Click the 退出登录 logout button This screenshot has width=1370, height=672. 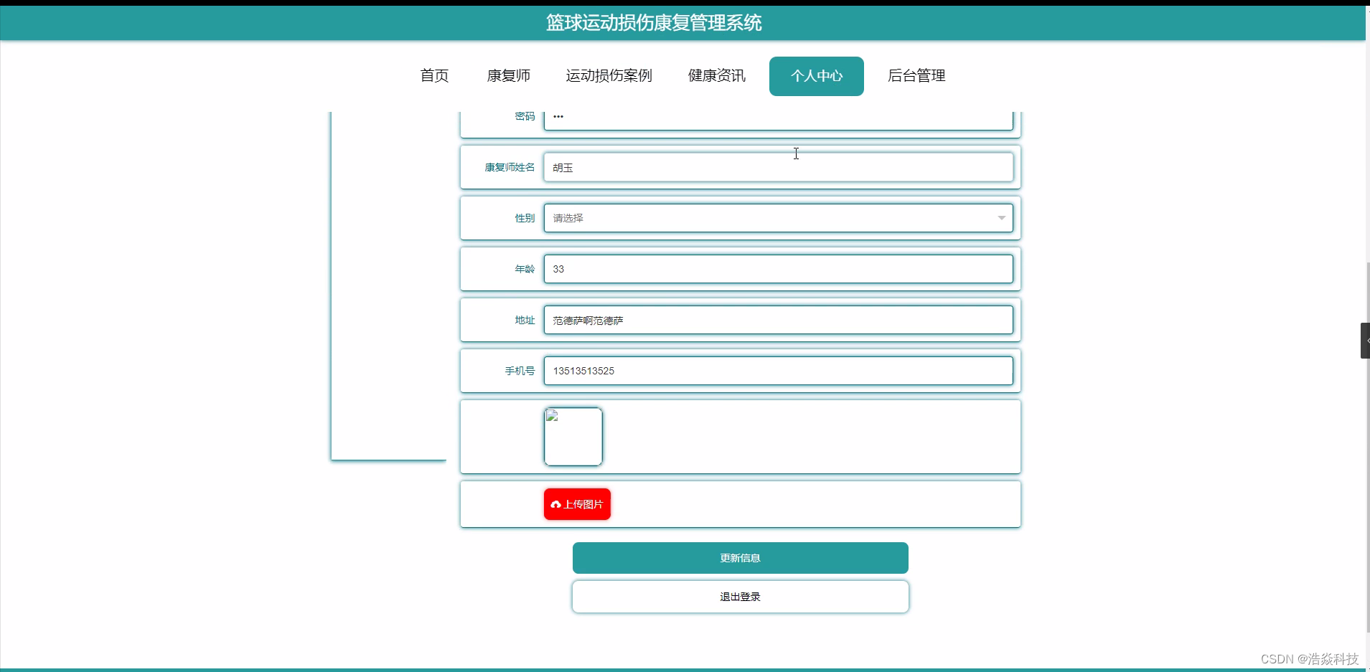click(740, 596)
